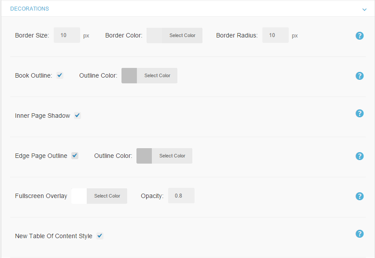
Task: Uncheck the Inner Page Shadow checkbox
Action: coord(77,116)
